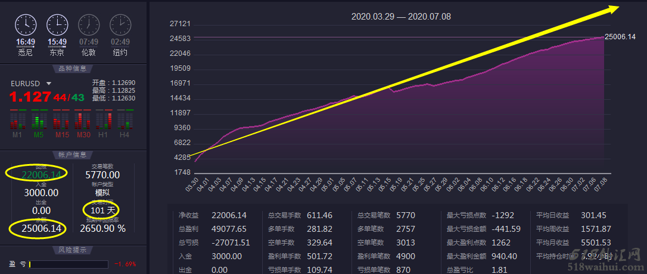
Task: Click the 15:49 Tokyo time readout
Action: pos(57,42)
